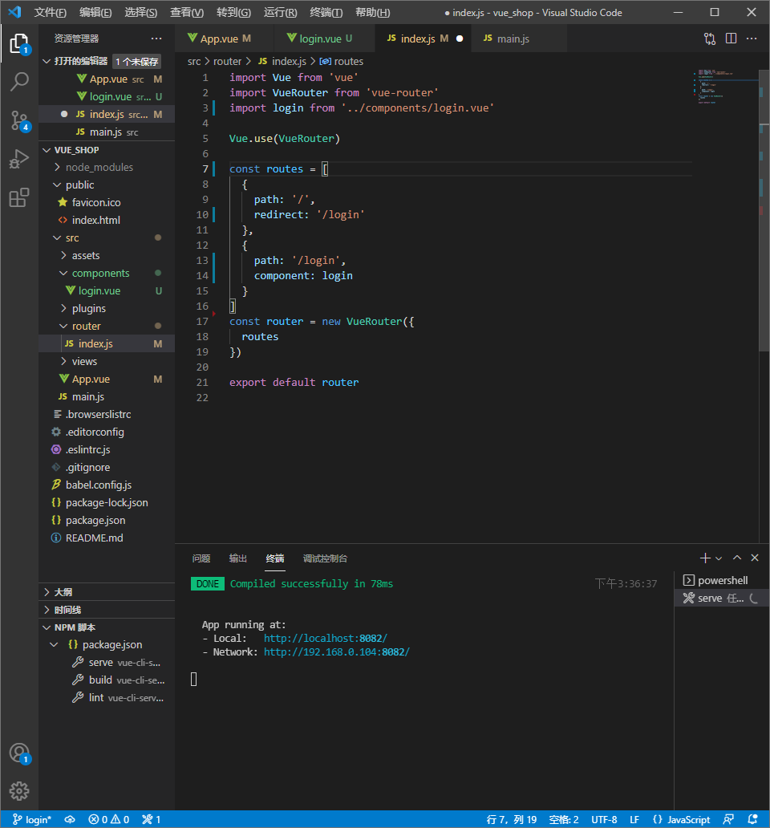Go to line via 行 7, 列 19

512,819
